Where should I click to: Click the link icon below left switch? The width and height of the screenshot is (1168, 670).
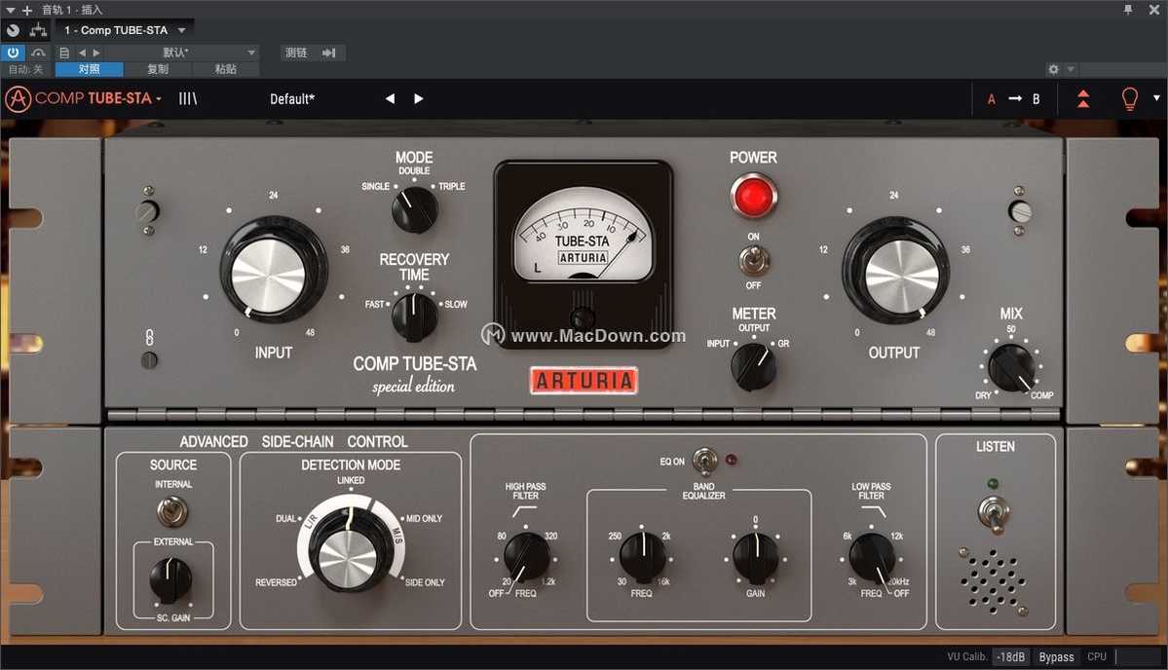click(149, 337)
